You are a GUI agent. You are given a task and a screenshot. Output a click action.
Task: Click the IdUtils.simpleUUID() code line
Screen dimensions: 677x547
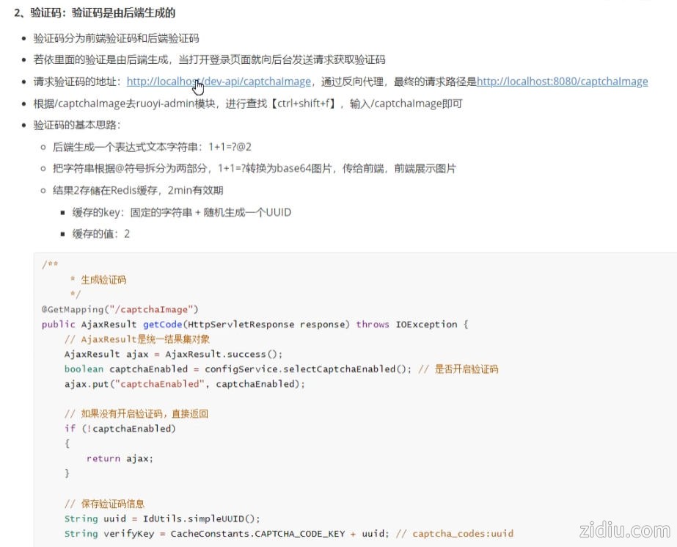pos(162,518)
